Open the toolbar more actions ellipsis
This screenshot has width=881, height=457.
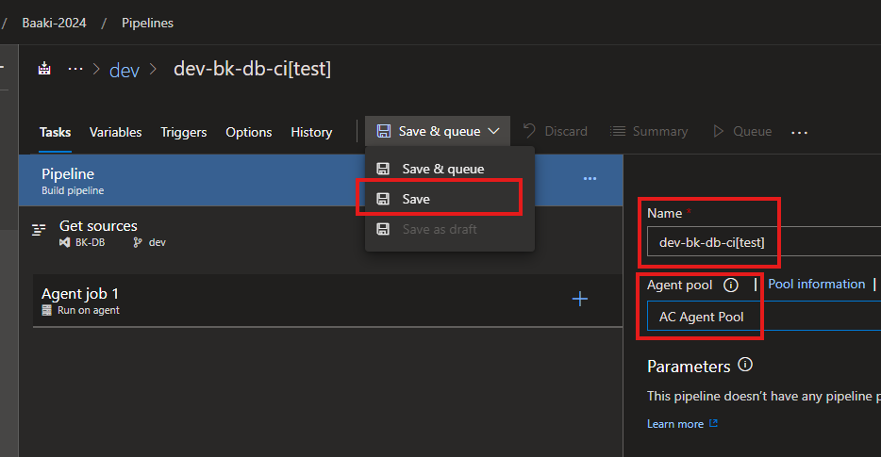tap(799, 133)
